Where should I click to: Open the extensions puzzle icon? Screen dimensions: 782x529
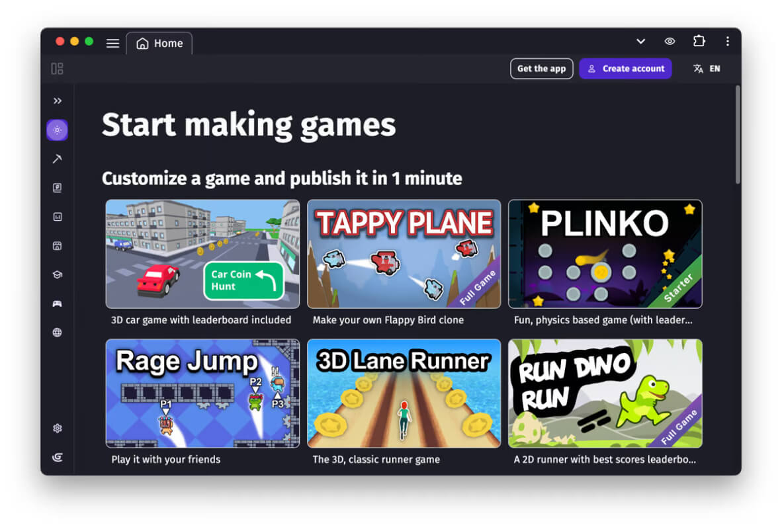click(x=699, y=41)
